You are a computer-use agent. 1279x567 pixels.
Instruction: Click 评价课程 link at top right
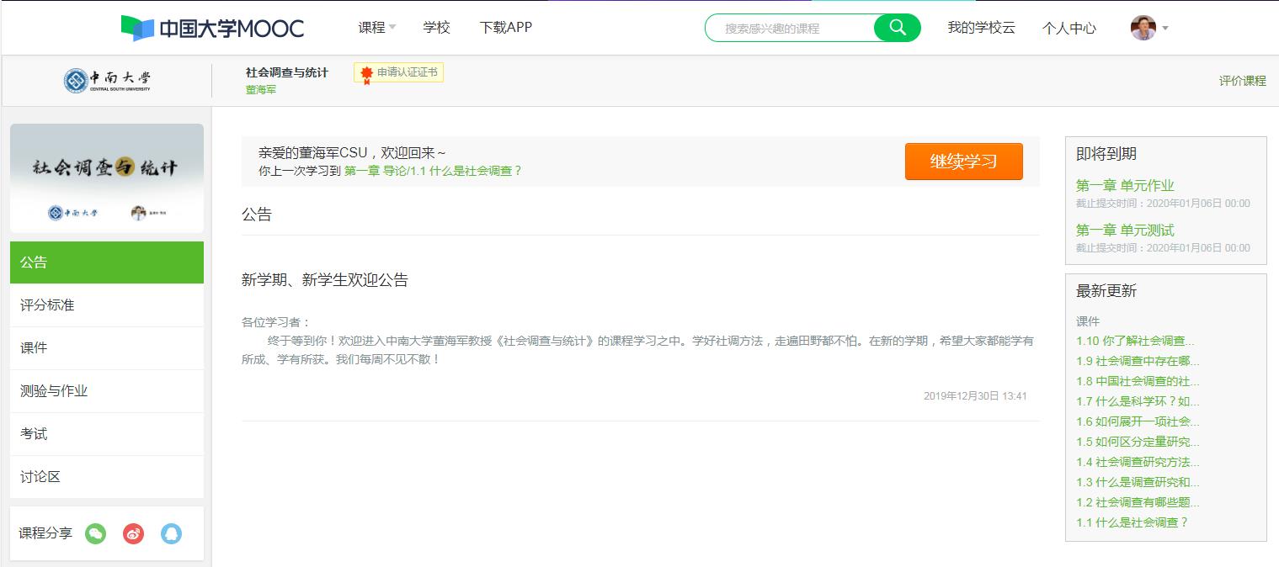click(1242, 81)
